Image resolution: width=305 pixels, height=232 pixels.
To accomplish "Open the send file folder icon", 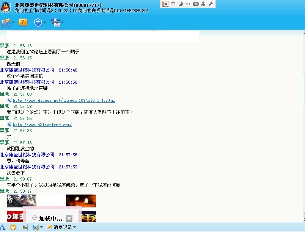I will [x=6, y=22].
